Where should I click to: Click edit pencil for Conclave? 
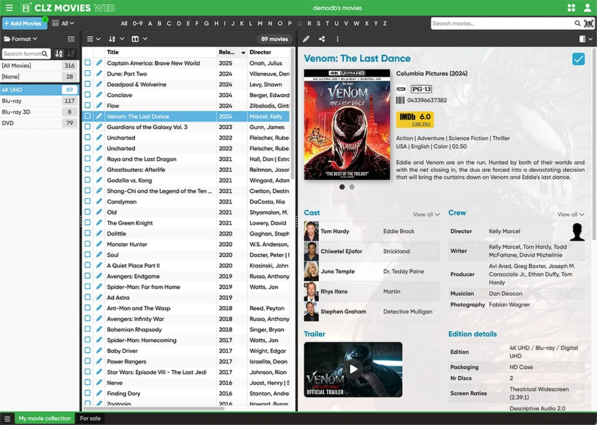tap(99, 94)
